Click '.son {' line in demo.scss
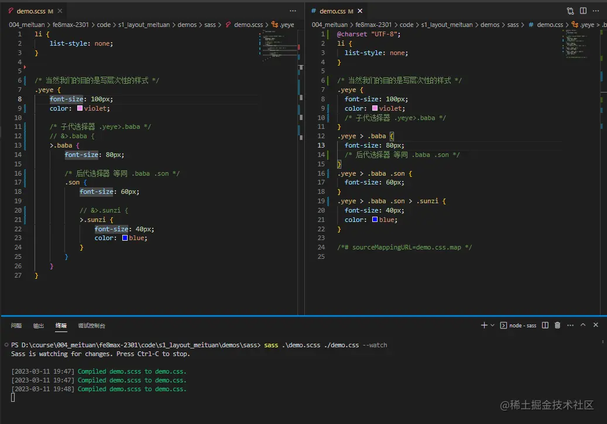 pos(76,182)
